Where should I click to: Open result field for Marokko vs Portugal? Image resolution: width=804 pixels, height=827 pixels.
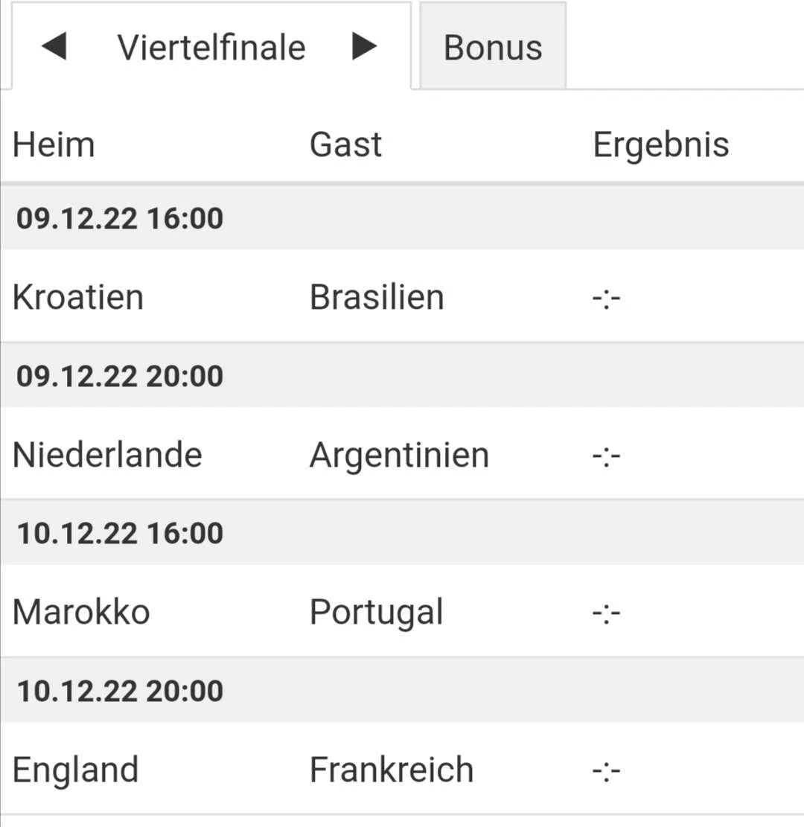(x=606, y=613)
